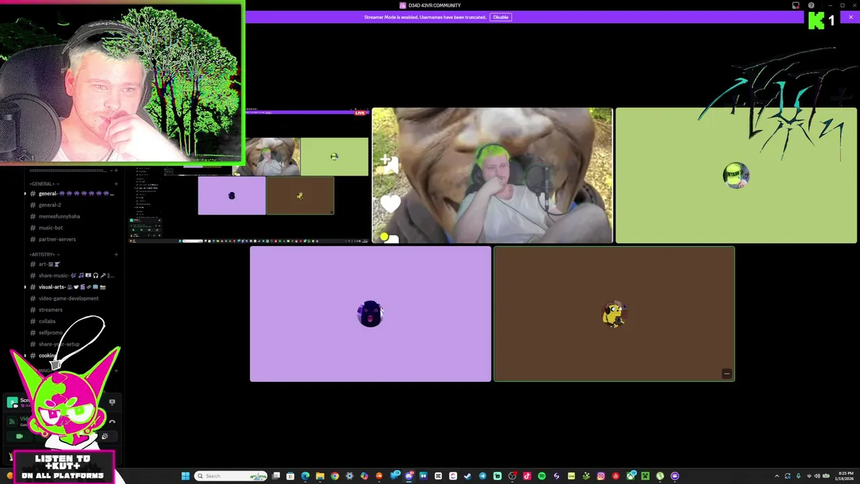Open Steam from taskbar

[467, 476]
